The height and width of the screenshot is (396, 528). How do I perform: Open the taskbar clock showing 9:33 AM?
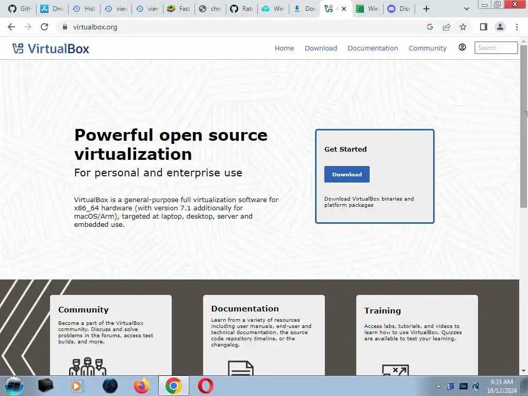point(502,386)
